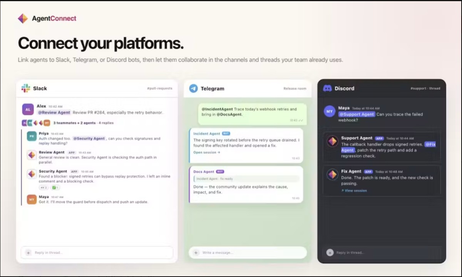Click Maya's 'Got it' message in Slack
The height and width of the screenshot is (277, 462).
pyautogui.click(x=94, y=202)
